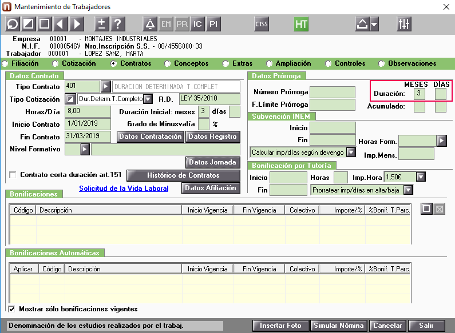
Task: Click the EM toolbar icon
Action: click(x=166, y=24)
